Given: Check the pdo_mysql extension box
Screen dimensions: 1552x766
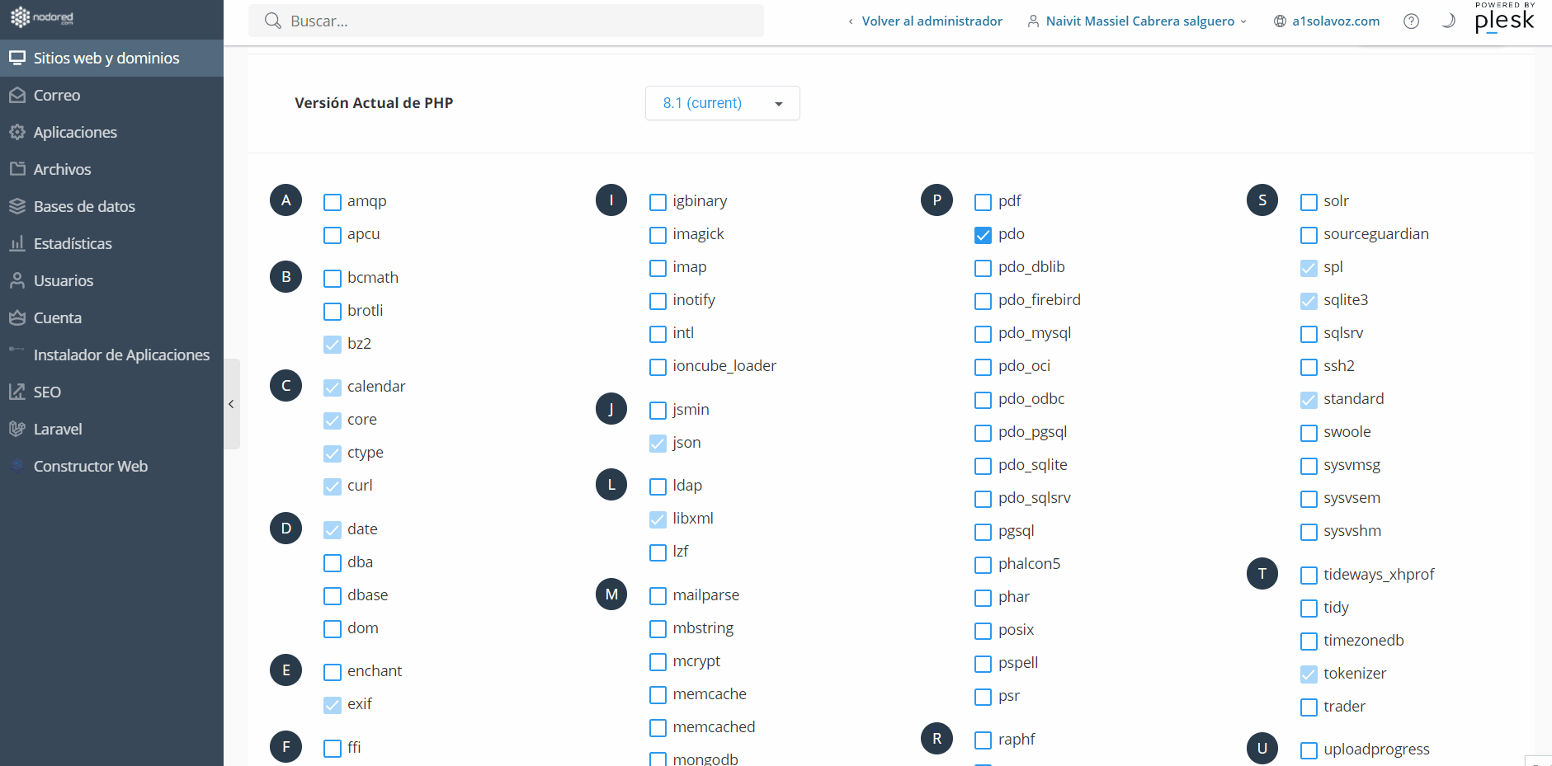Looking at the screenshot, I should point(983,334).
